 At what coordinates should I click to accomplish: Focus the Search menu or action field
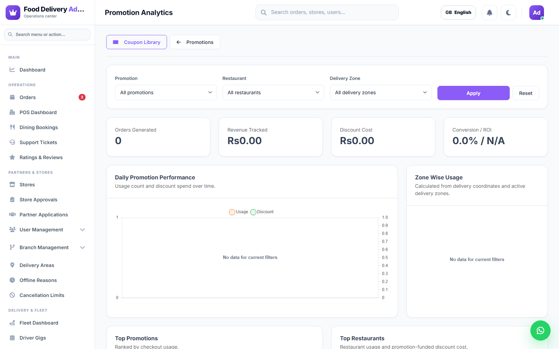pos(47,35)
